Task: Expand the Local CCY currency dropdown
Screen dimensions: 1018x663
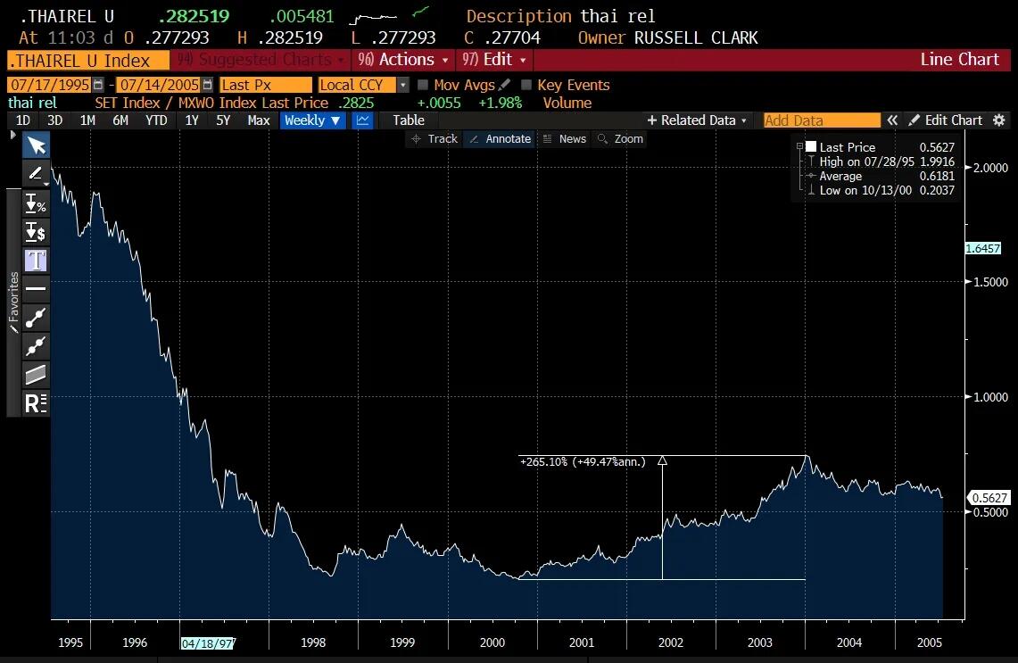Action: 402,85
